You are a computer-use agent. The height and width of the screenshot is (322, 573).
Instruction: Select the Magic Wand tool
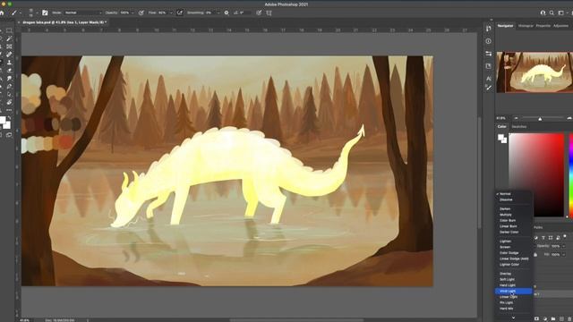9,38
